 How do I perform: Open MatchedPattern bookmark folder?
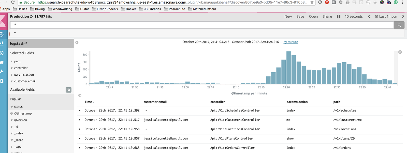pyautogui.click(x=202, y=9)
